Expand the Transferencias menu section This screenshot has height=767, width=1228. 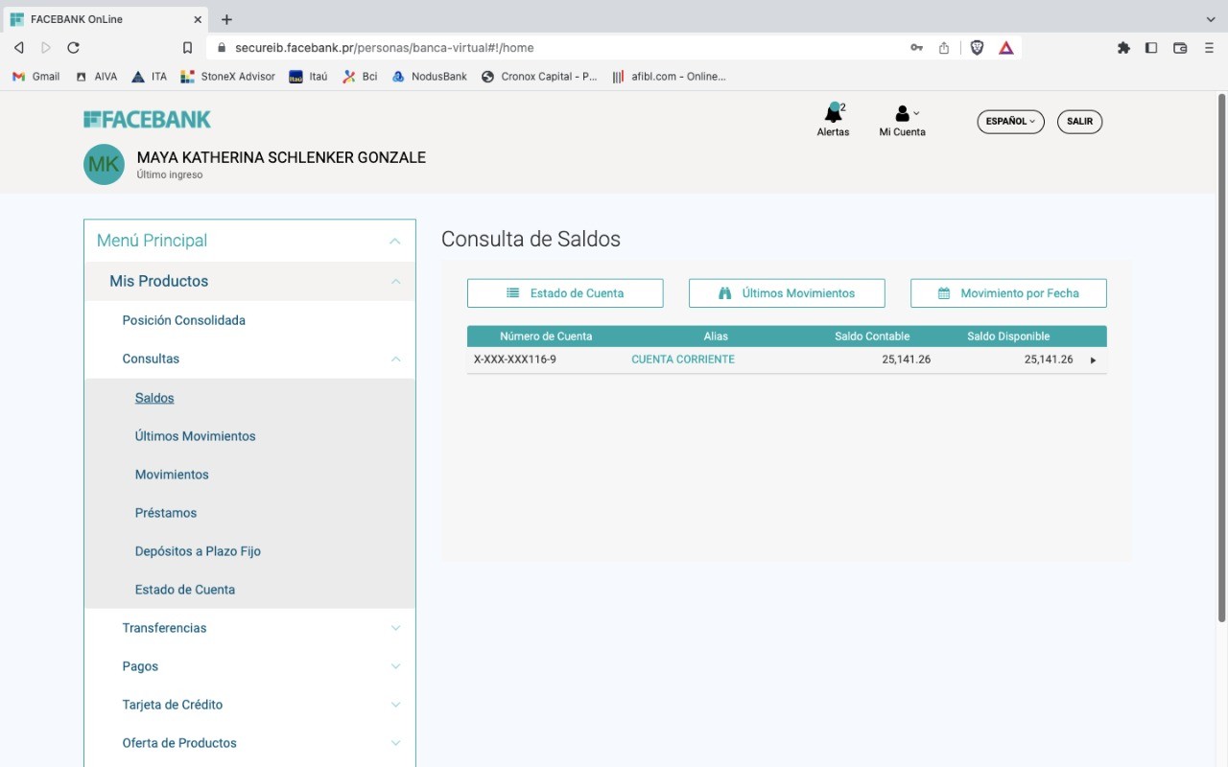395,628
